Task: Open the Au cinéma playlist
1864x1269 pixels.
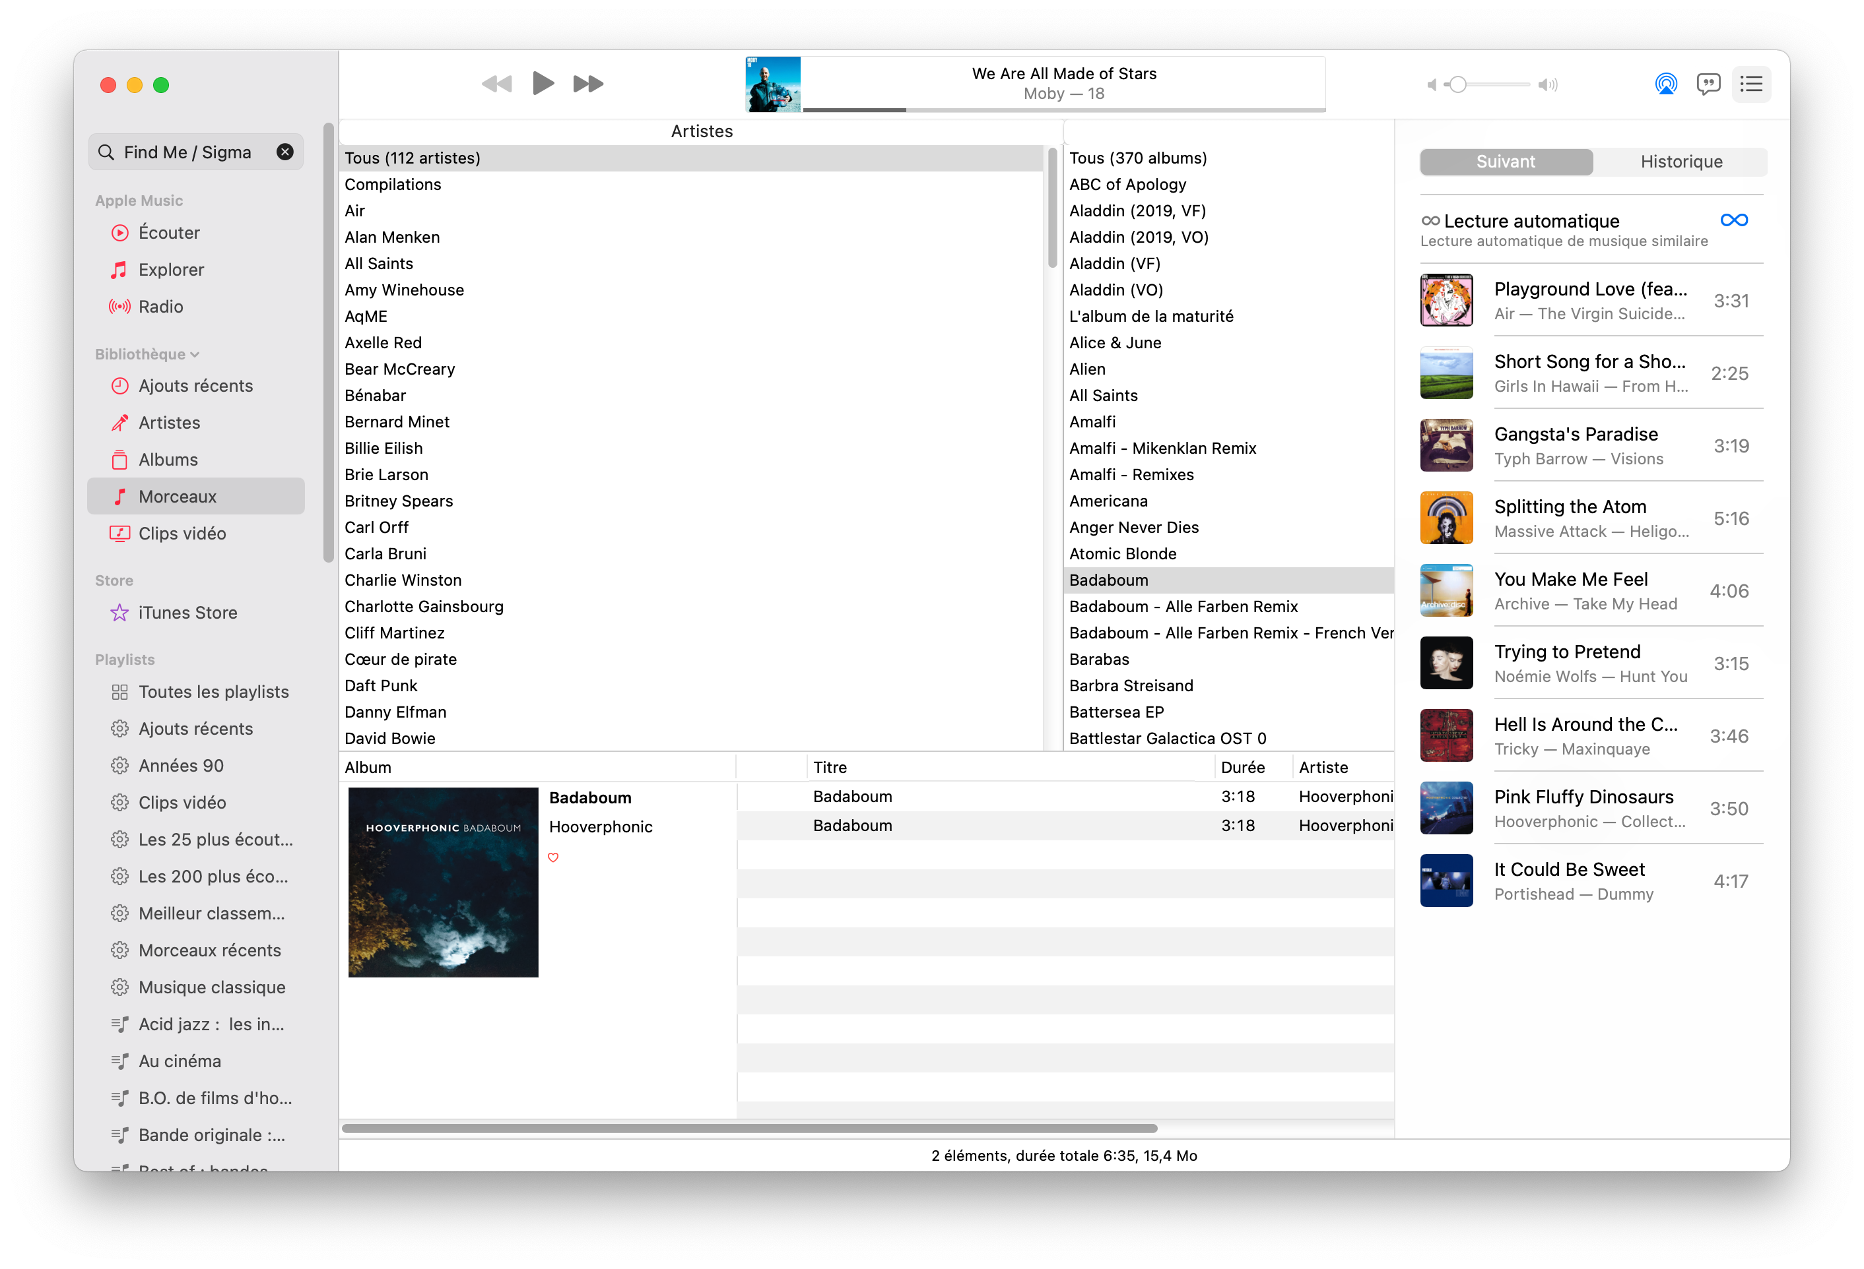Action: click(x=195, y=1061)
